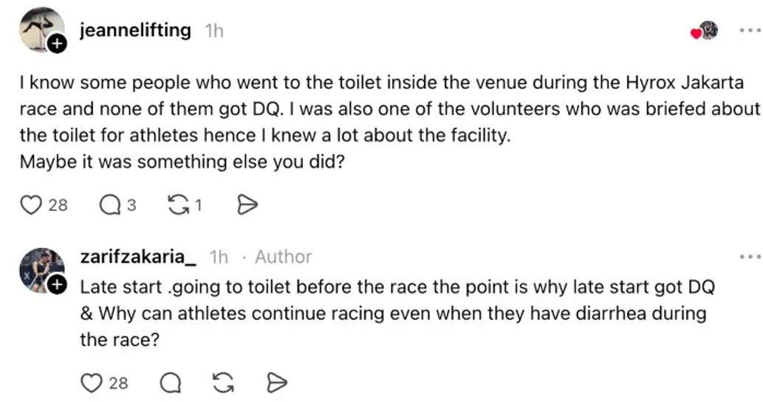763x402 pixels.
Task: Share jeannelifting's post via send icon
Action: tap(247, 204)
